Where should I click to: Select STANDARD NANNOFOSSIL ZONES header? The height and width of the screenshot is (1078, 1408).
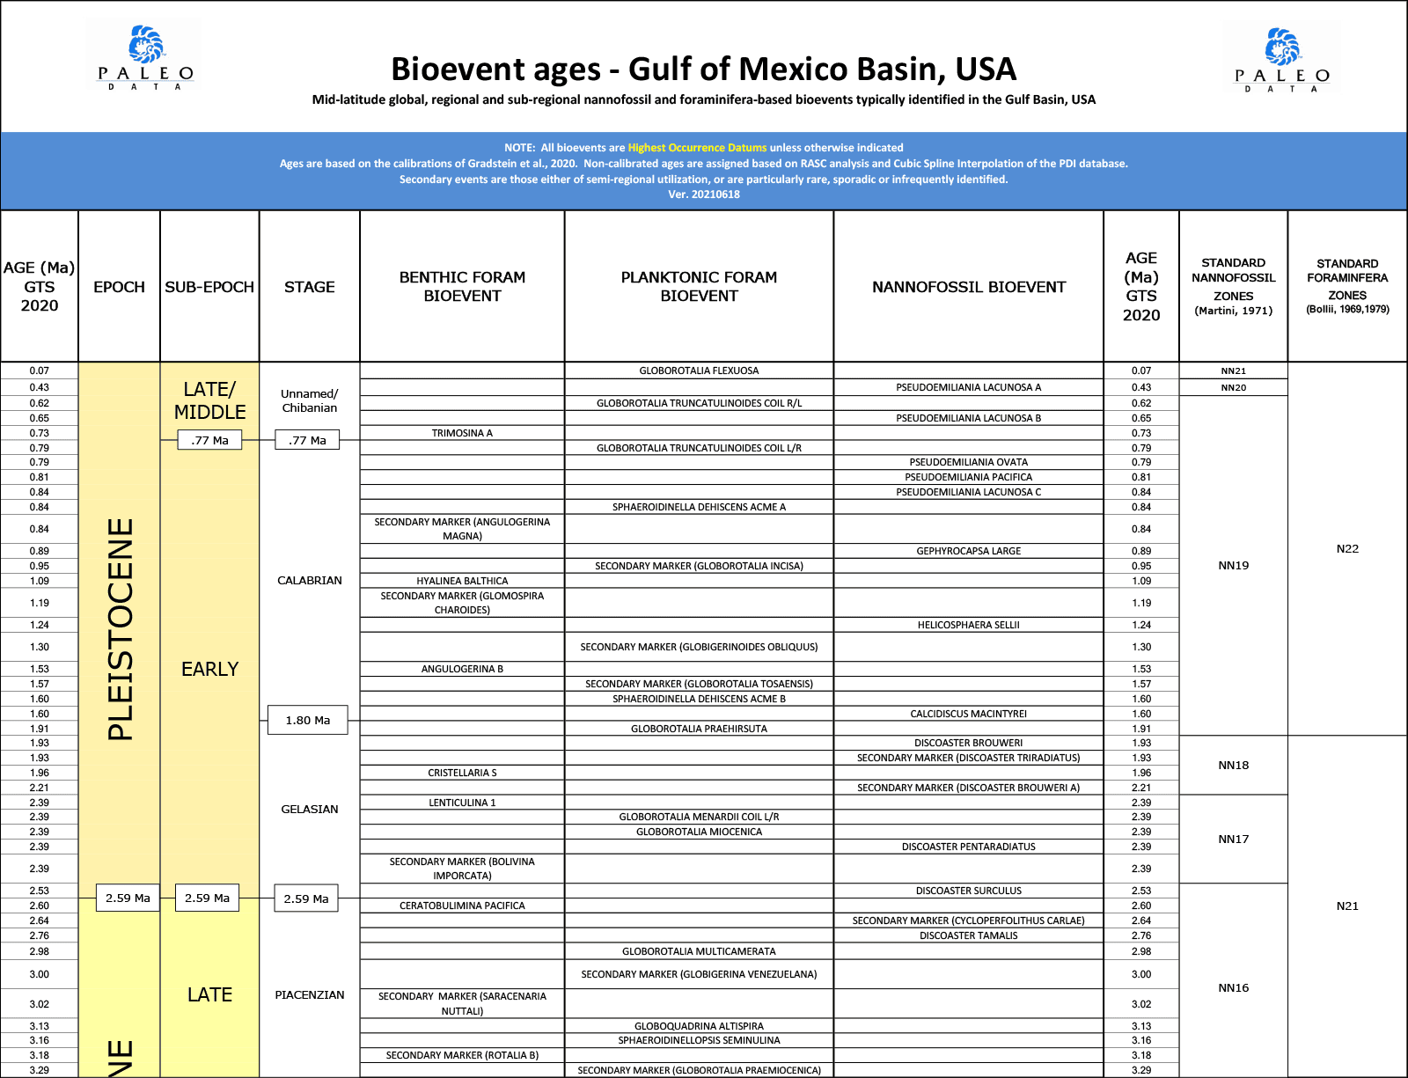pos(1233,287)
